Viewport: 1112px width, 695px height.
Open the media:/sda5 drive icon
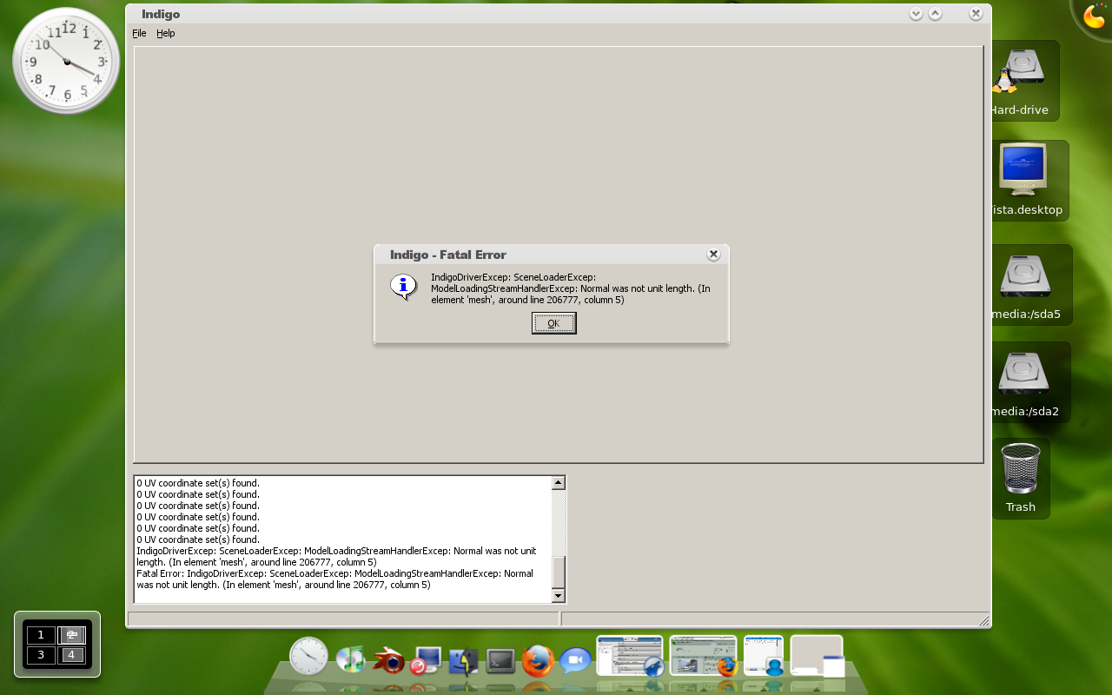(x=1025, y=275)
